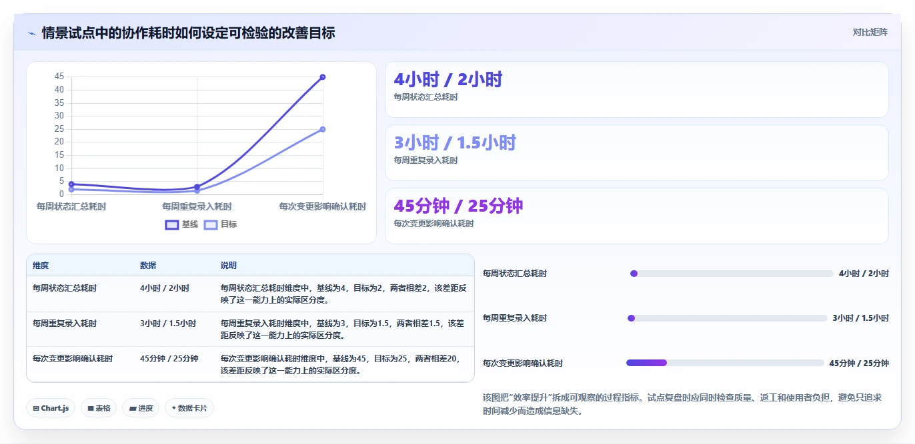Click the target data point at value 25
Image resolution: width=915 pixels, height=444 pixels.
pos(323,129)
